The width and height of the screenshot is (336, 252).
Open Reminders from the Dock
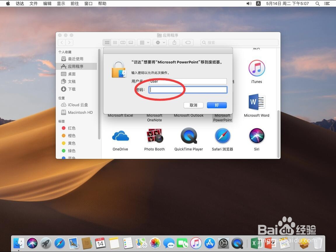tap(128, 243)
